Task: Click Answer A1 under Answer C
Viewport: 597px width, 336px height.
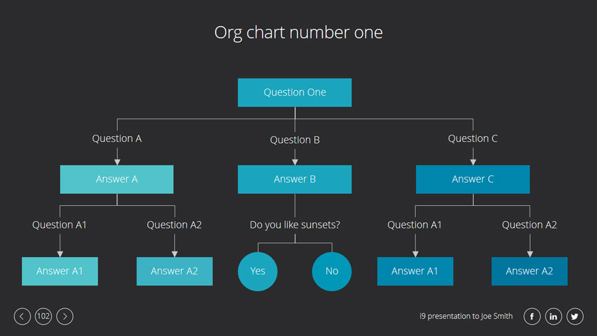Action: click(x=415, y=271)
